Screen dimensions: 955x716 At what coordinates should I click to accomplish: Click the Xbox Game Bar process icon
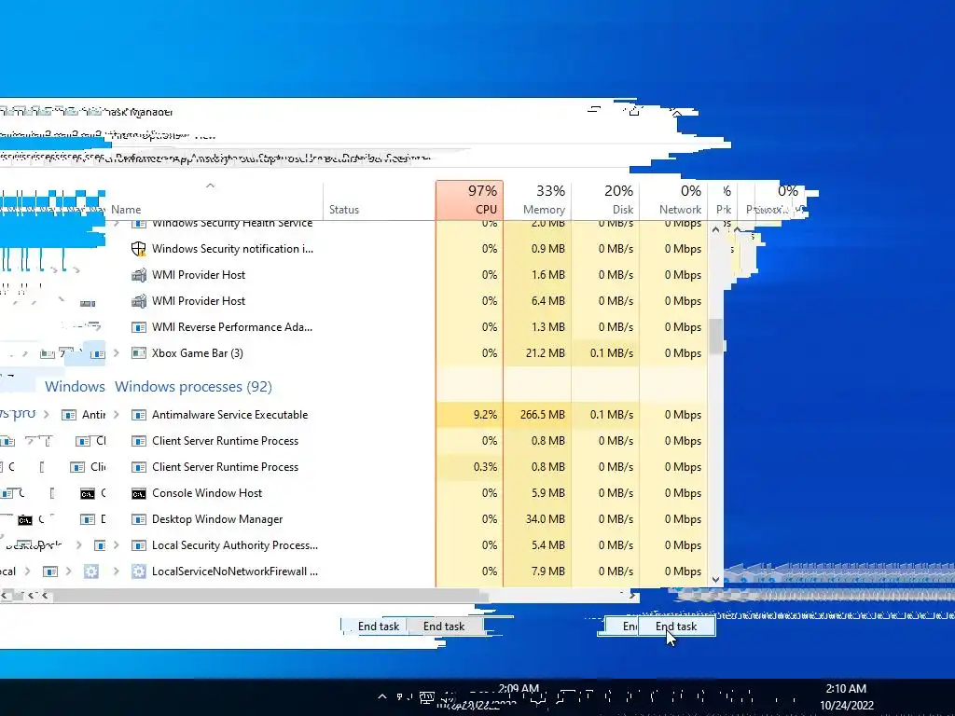click(139, 353)
